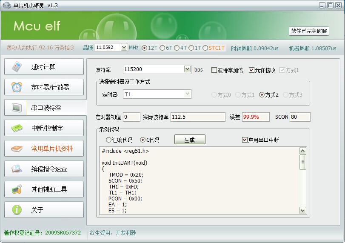
Task: Expand the 波特率 115200 dropdown
Action: [x=187, y=69]
